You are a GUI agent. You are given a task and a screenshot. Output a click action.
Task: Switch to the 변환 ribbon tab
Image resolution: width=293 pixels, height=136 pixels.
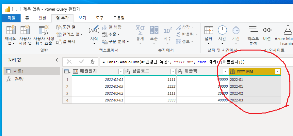[42, 18]
